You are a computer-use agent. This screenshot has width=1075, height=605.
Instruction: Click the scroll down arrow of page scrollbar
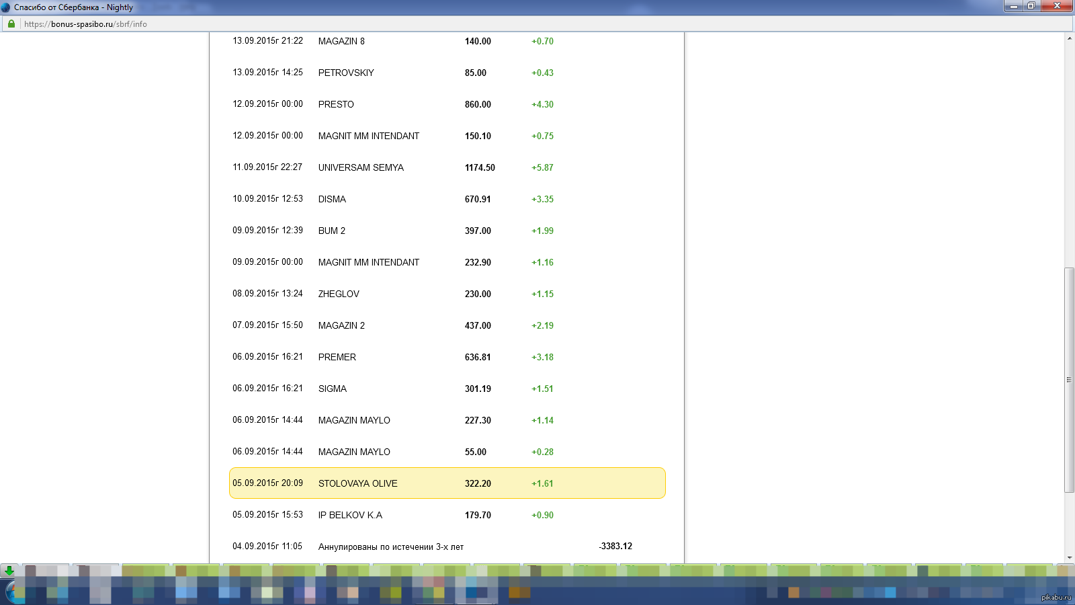coord(1069,557)
